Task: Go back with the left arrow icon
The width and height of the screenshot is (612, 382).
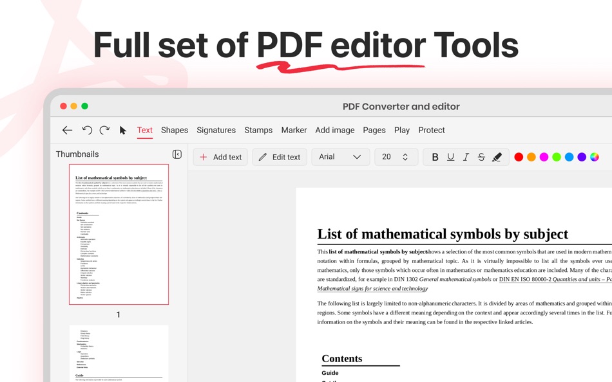Action: [67, 130]
